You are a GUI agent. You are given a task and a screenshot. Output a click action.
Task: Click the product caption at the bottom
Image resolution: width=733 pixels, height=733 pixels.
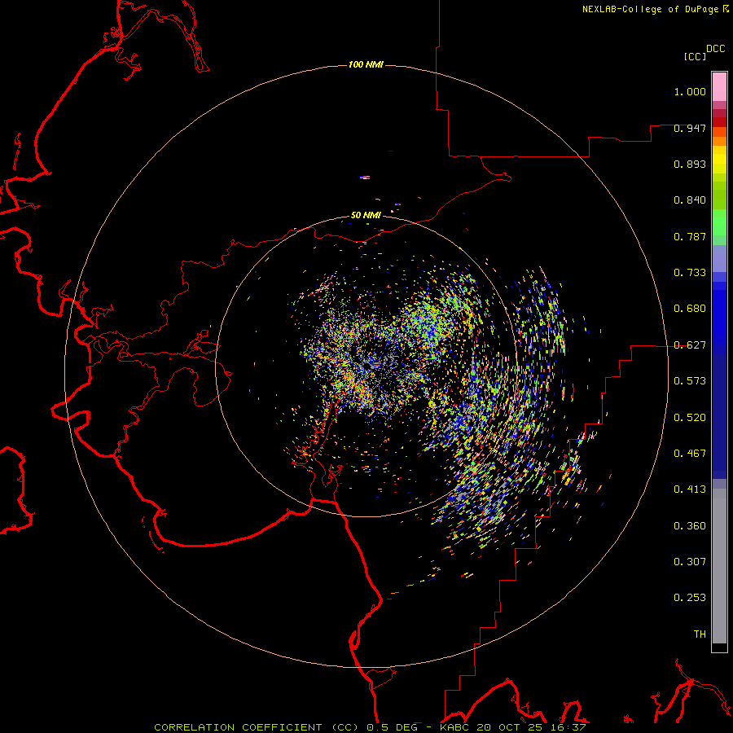click(370, 727)
